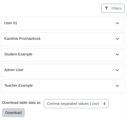Click the 'Download table data as' label
127x120 pixels.
pyautogui.click(x=21, y=103)
